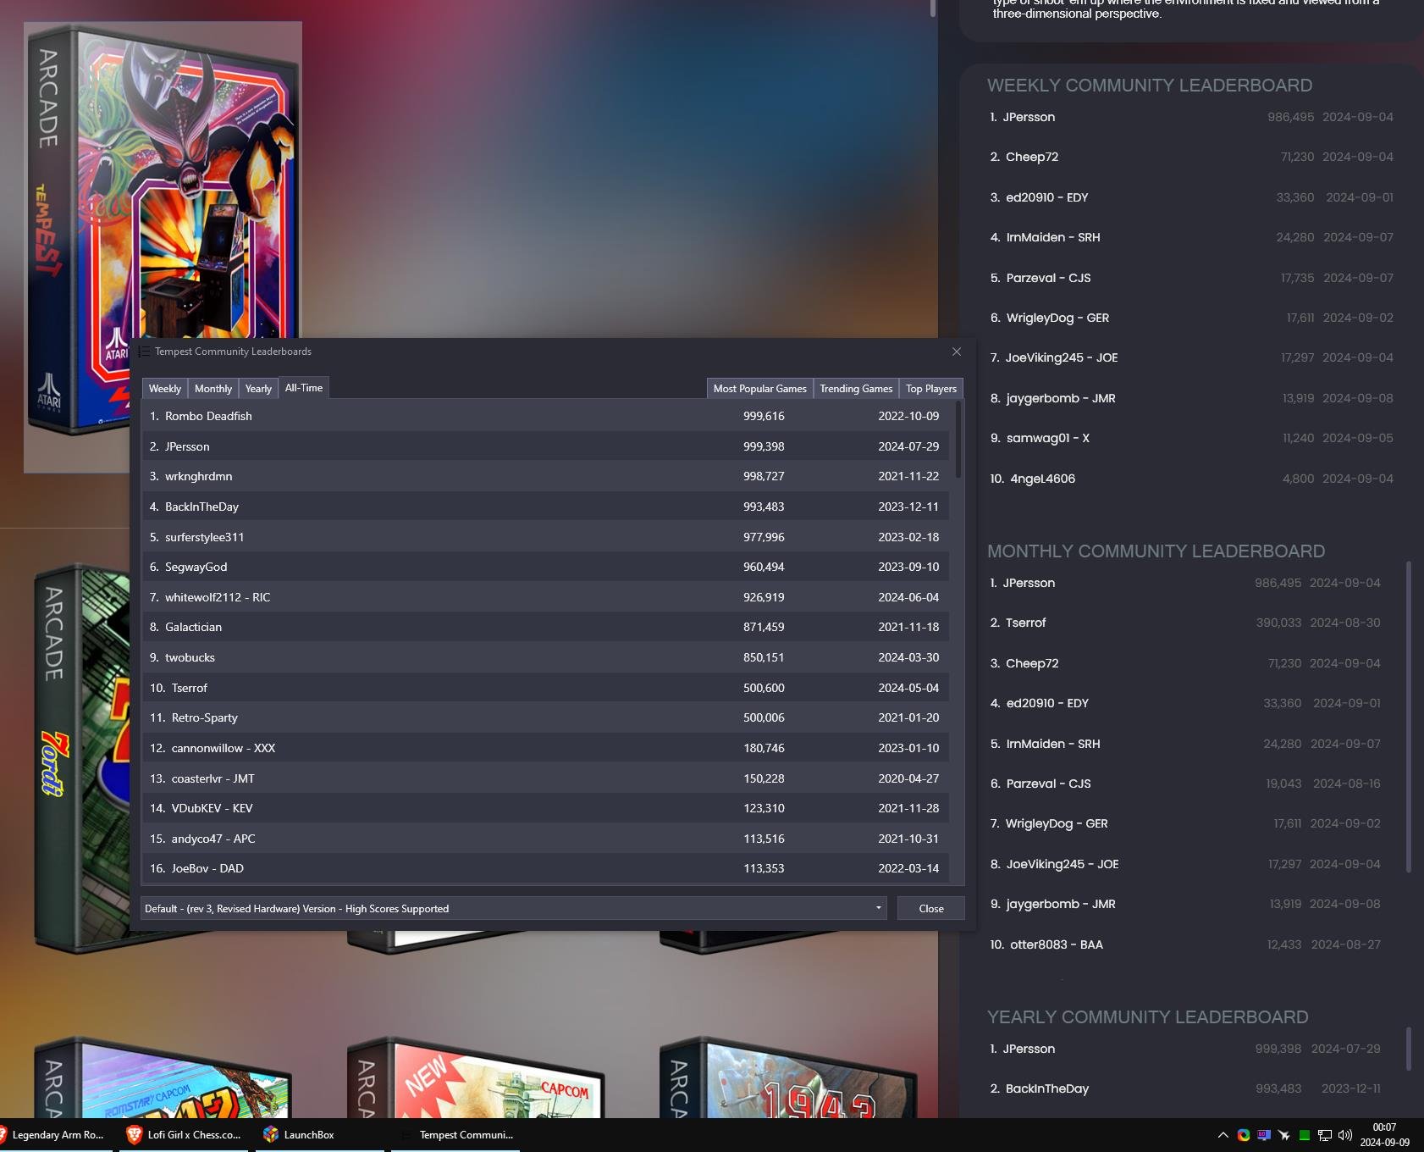Select the JoeBov - DAD row
Viewport: 1424px width, 1152px height.
point(545,868)
